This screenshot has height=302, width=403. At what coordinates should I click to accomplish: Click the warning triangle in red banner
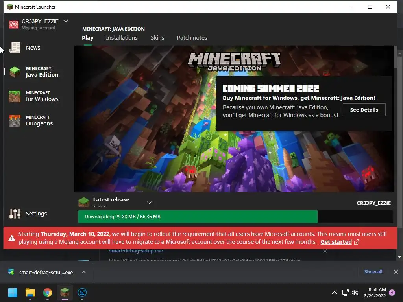click(x=12, y=238)
